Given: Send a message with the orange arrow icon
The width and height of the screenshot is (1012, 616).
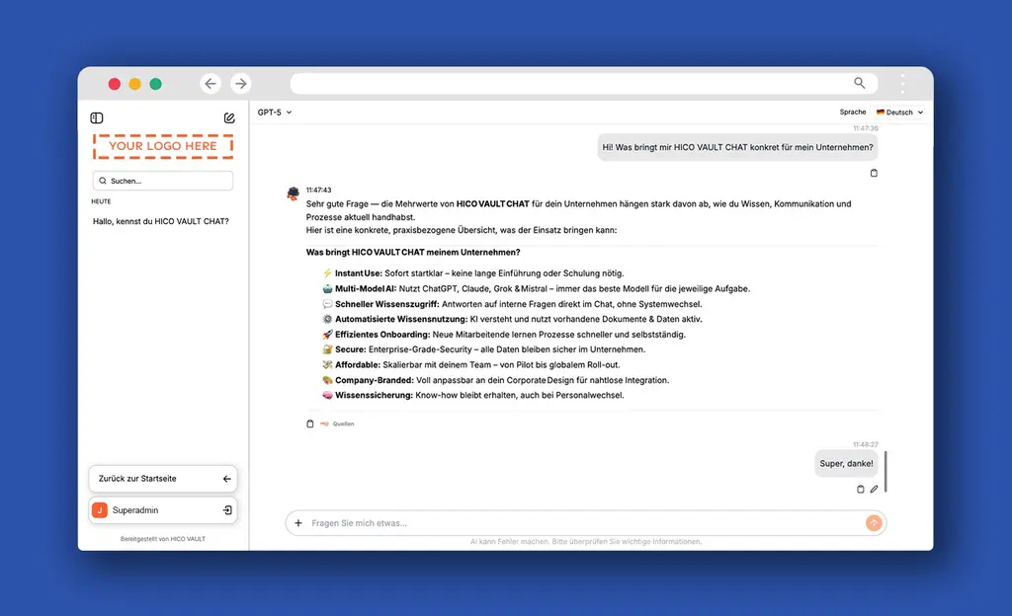Looking at the screenshot, I should pos(874,522).
